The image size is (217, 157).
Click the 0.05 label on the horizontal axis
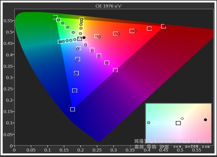(x=31, y=150)
